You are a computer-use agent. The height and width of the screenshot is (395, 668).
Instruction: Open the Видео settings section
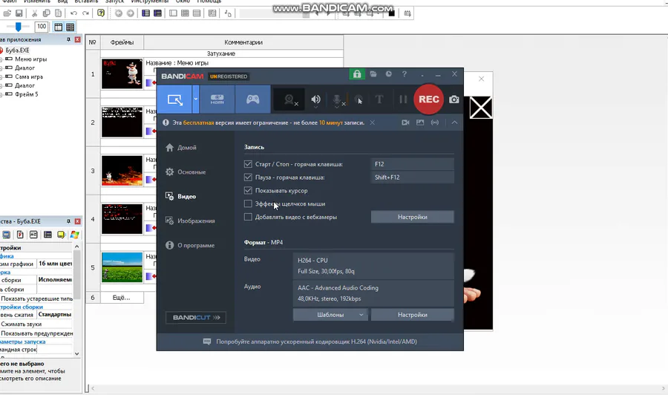pyautogui.click(x=180, y=197)
